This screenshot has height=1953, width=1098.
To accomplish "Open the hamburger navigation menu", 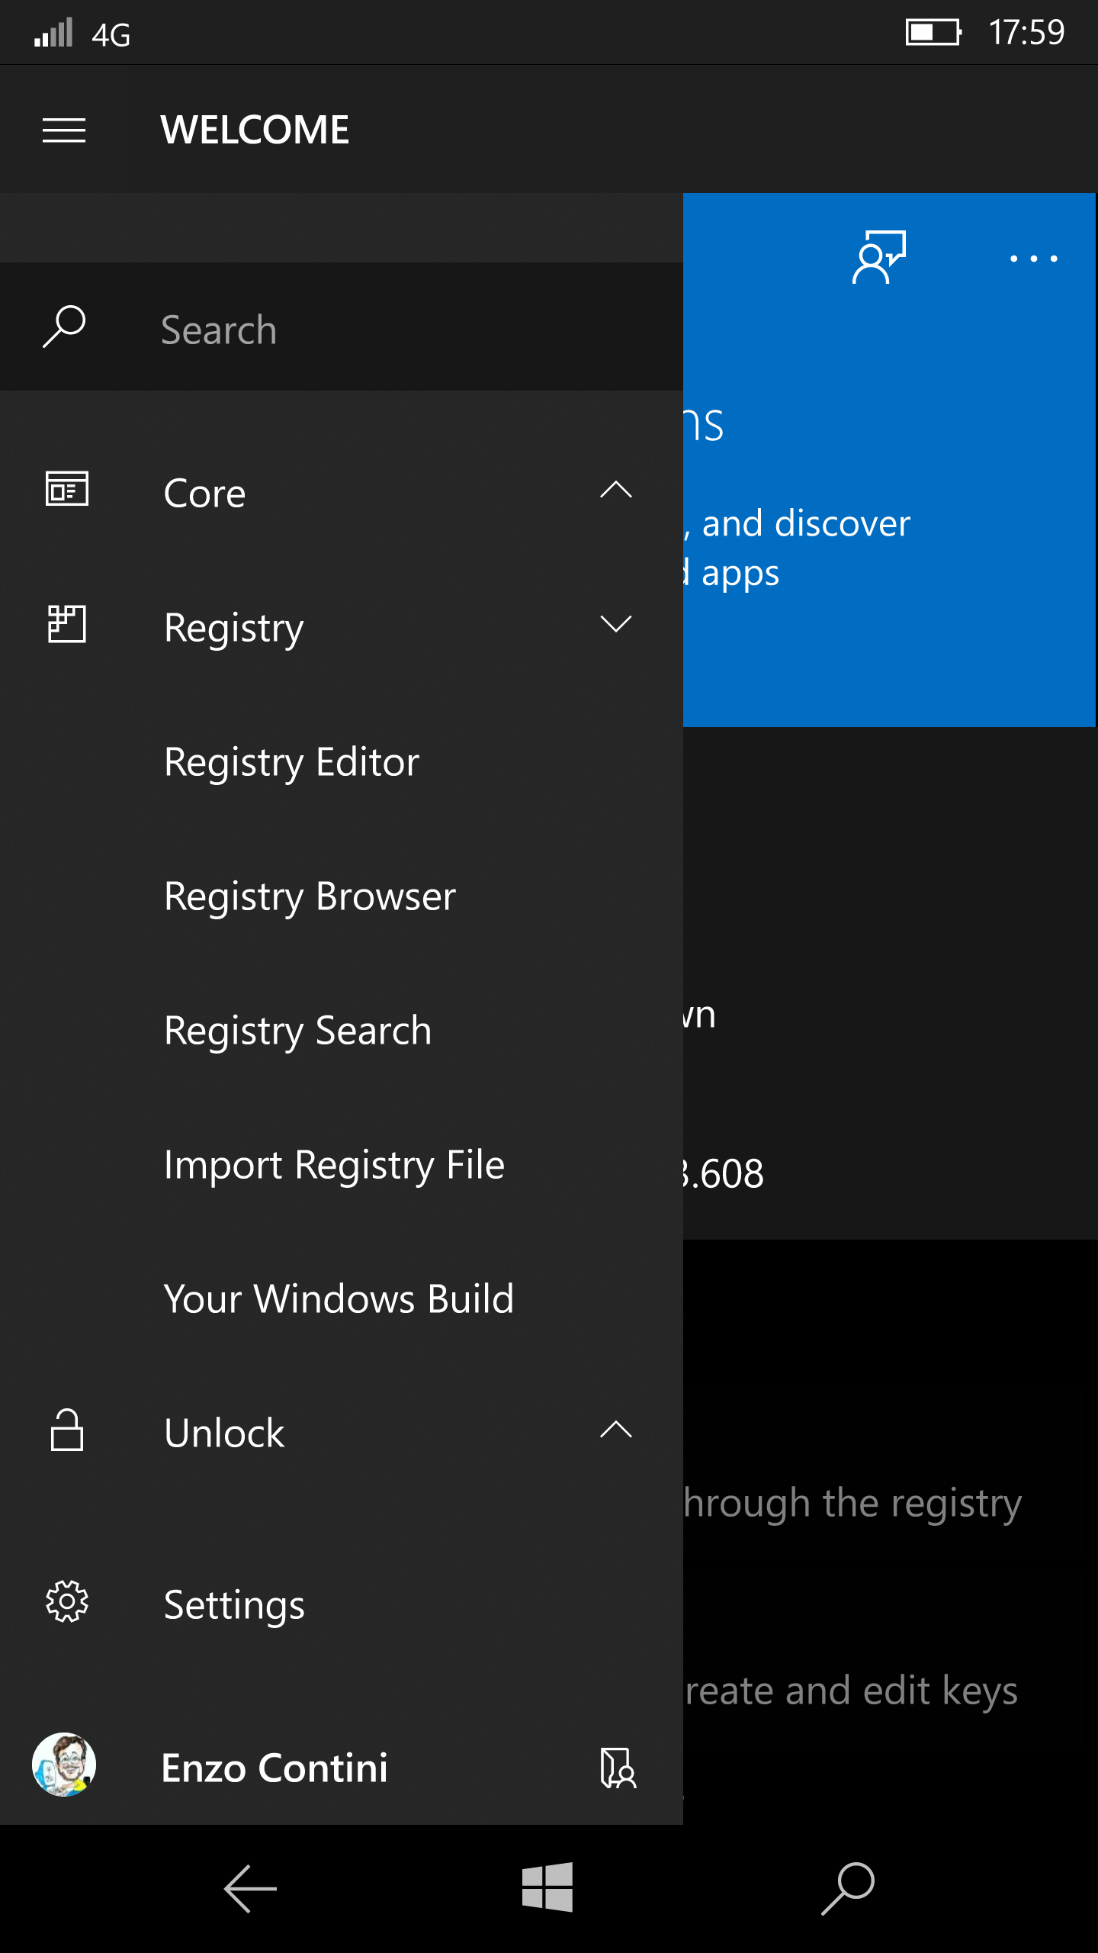I will (64, 130).
